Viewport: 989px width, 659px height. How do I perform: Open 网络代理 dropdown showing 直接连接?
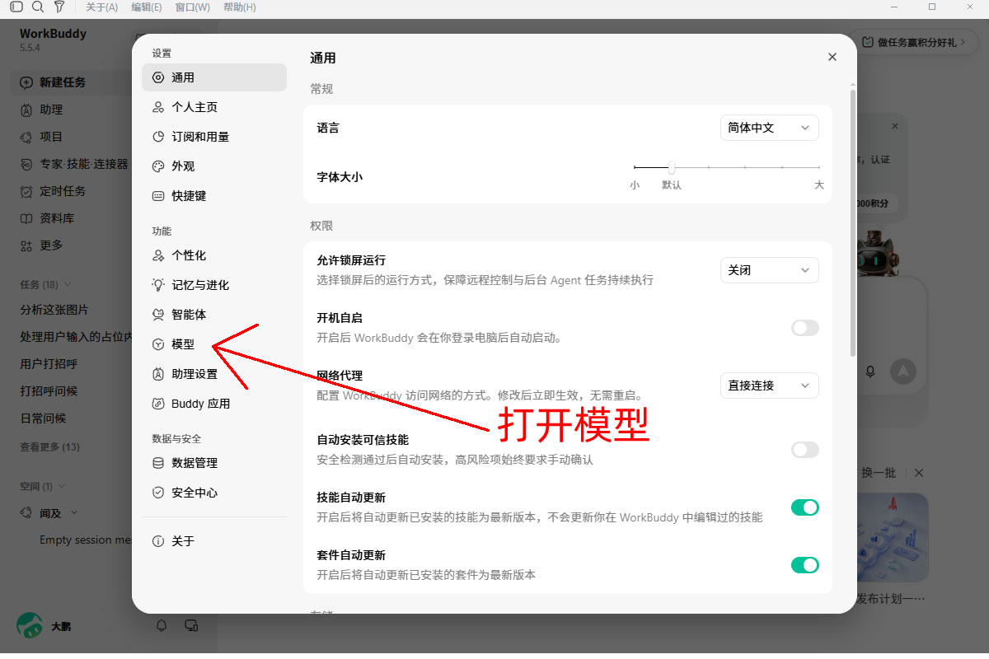pyautogui.click(x=770, y=386)
